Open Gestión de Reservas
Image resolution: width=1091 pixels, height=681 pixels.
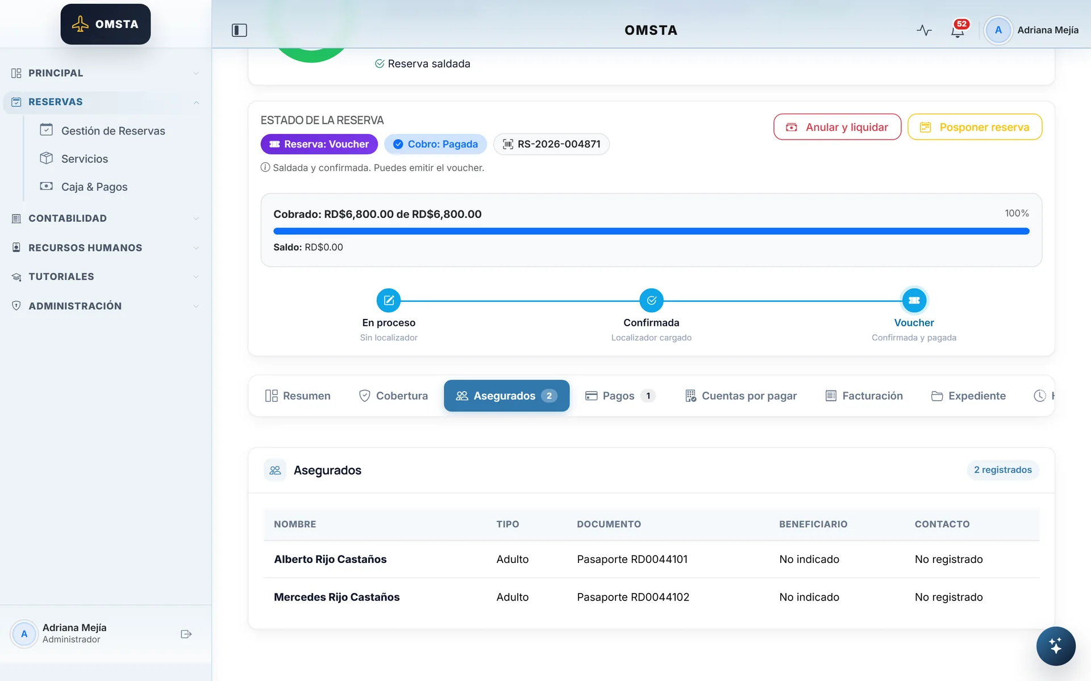pyautogui.click(x=113, y=131)
